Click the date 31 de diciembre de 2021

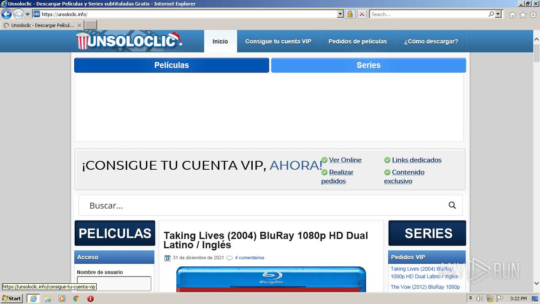click(x=198, y=258)
